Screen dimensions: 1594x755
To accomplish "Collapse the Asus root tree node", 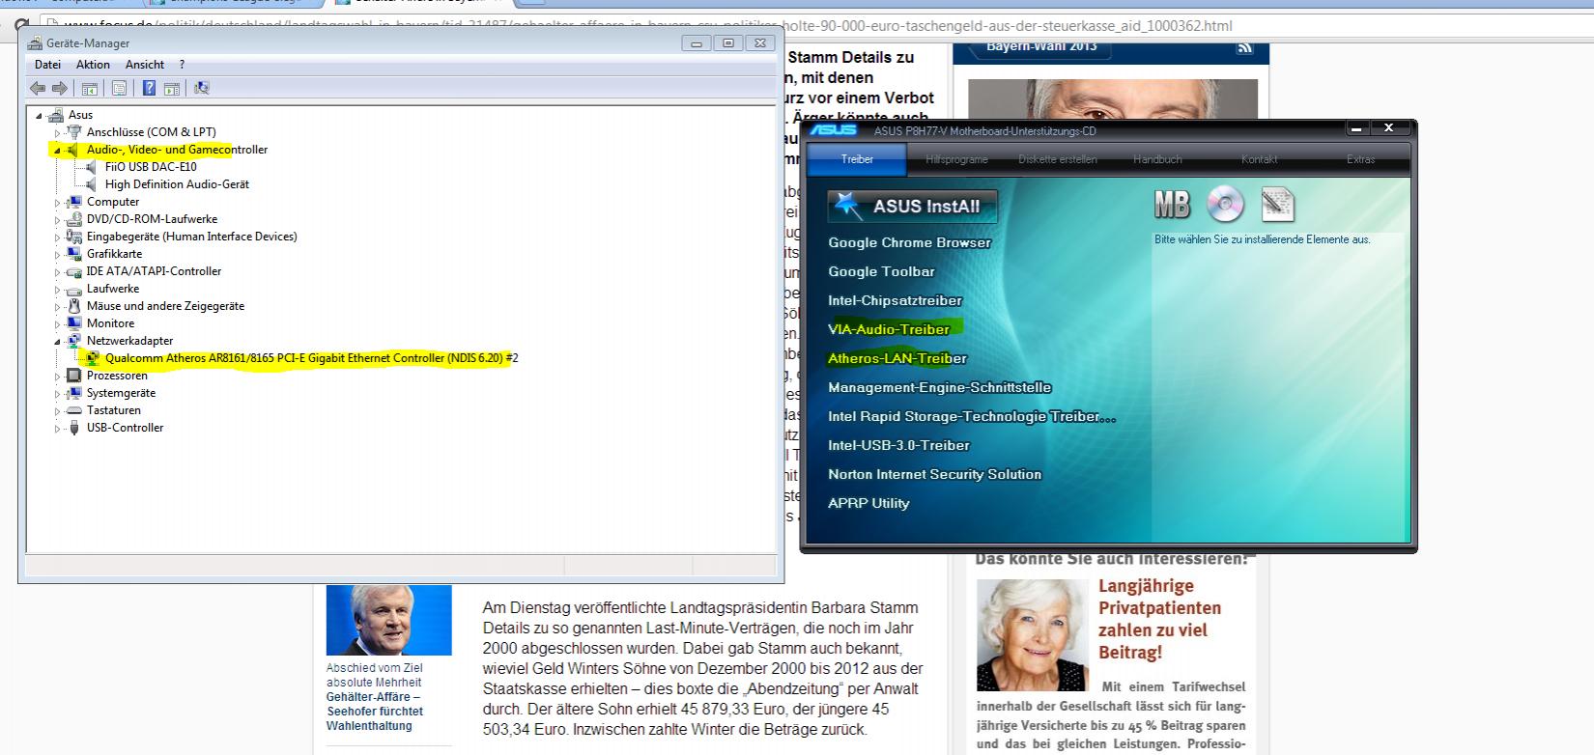I will [39, 116].
